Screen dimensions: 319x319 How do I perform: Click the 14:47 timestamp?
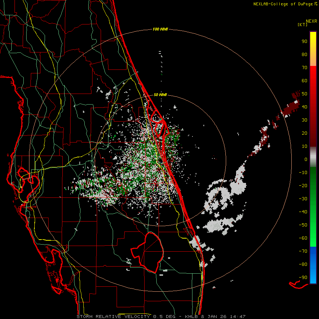point(237,317)
